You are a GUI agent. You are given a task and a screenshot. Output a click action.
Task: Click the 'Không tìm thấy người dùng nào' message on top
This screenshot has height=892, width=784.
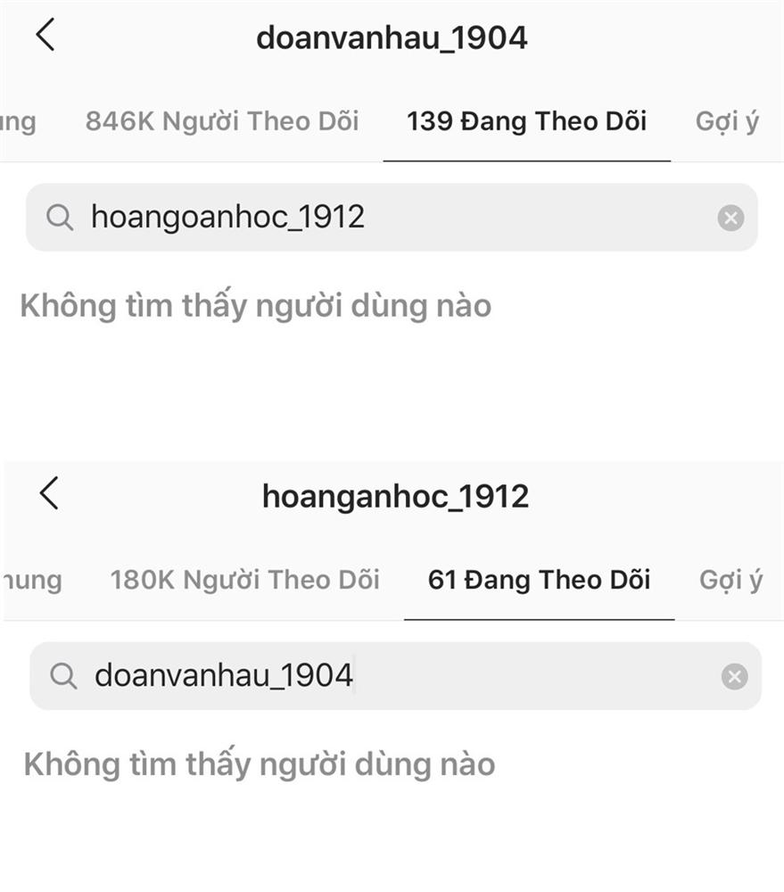pyautogui.click(x=256, y=304)
